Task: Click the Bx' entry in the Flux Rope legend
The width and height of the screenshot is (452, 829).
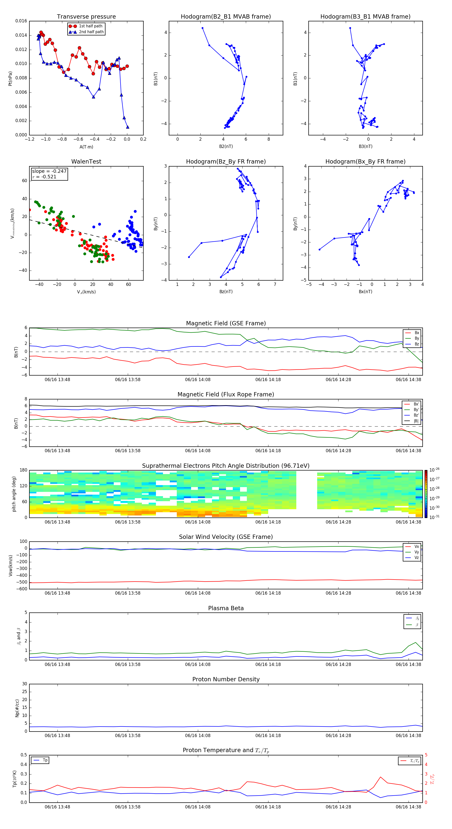Action: [x=412, y=404]
